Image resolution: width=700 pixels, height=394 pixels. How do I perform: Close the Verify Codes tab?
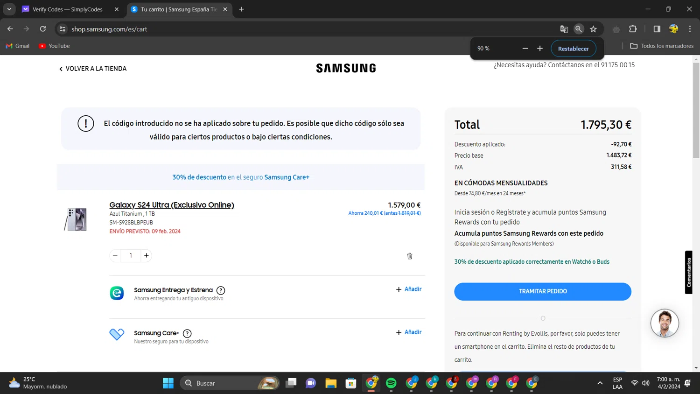[117, 9]
